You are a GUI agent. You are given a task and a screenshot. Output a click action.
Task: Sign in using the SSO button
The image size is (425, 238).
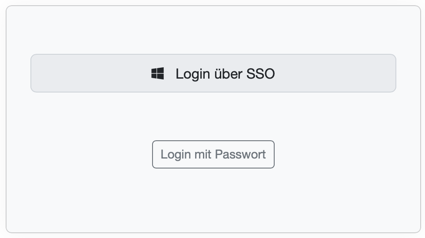(x=213, y=73)
